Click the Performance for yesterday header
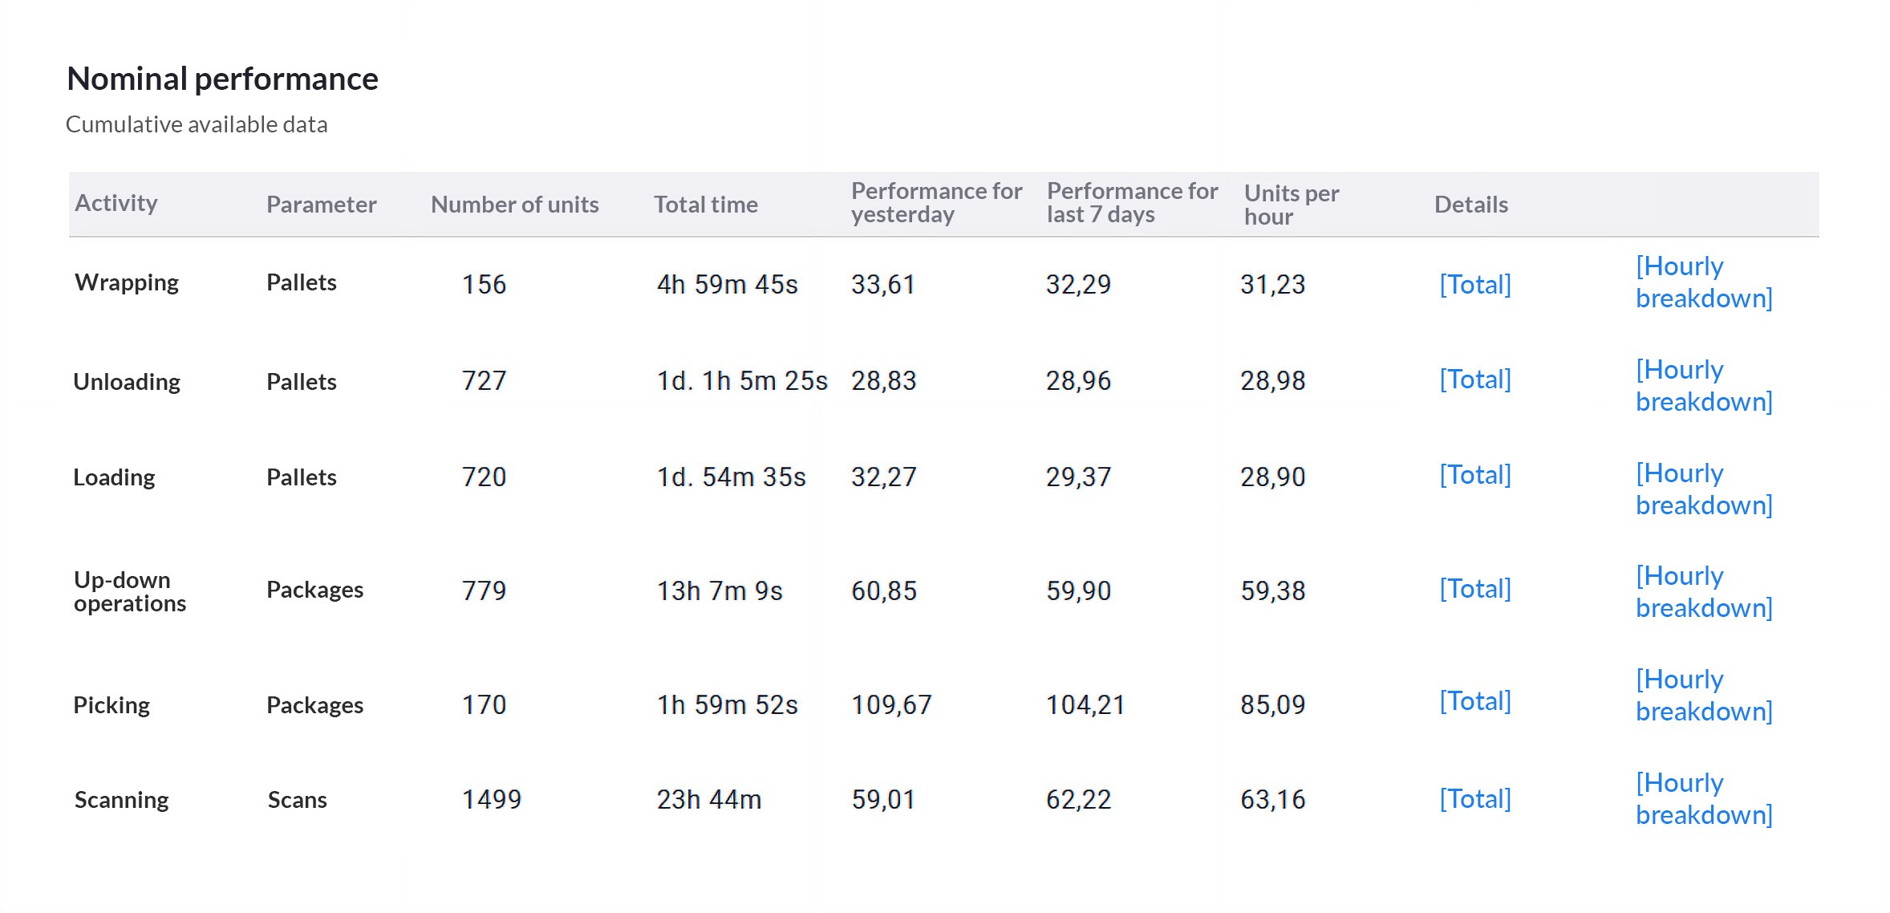Screen dimensions: 1890x913 936,203
